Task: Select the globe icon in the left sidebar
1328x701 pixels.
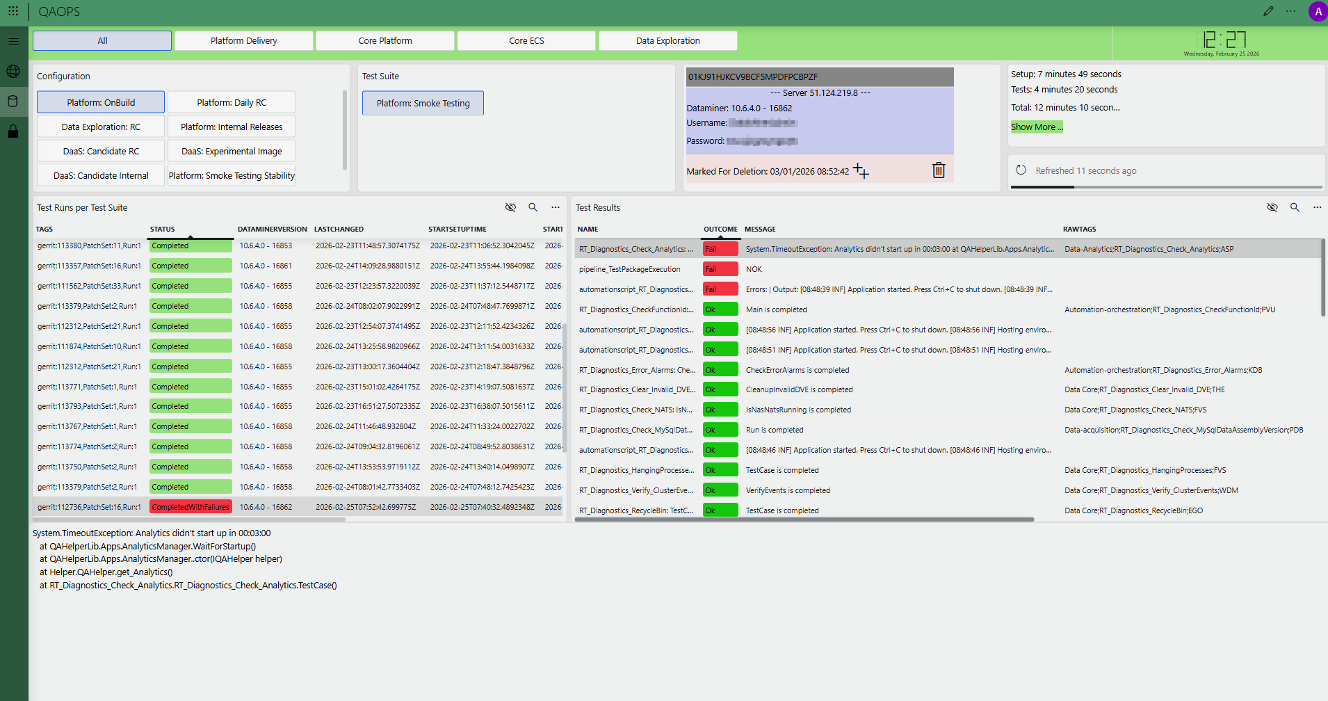Action: tap(13, 71)
